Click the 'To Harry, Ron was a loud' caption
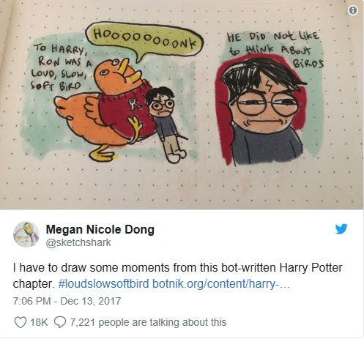 click(61, 66)
